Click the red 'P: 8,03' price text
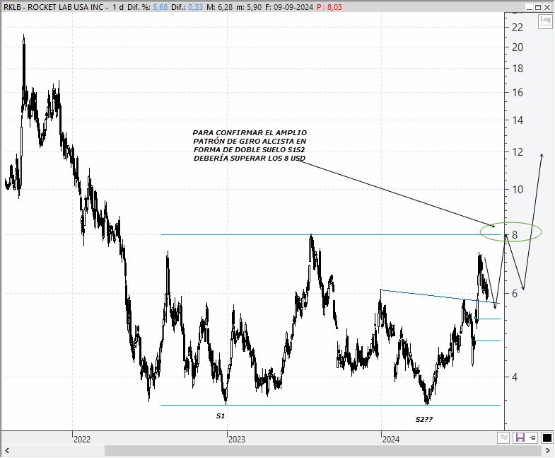This screenshot has height=458, width=555. [x=329, y=7]
